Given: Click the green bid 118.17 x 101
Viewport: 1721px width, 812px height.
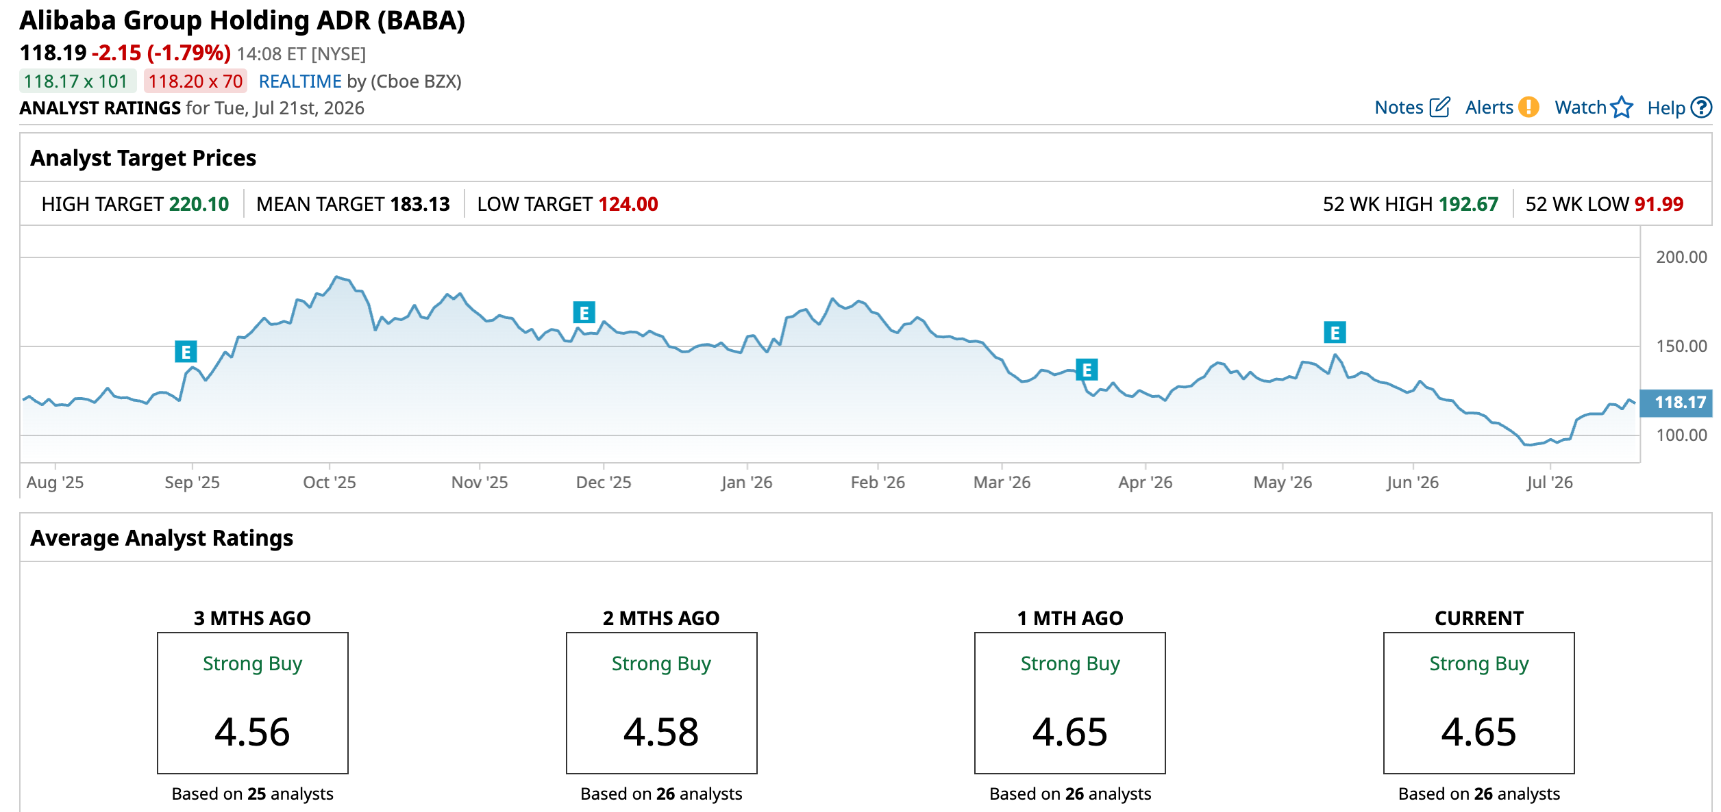Looking at the screenshot, I should pyautogui.click(x=77, y=81).
